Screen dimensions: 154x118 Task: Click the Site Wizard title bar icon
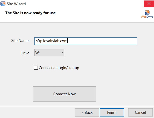click(x=3, y=4)
